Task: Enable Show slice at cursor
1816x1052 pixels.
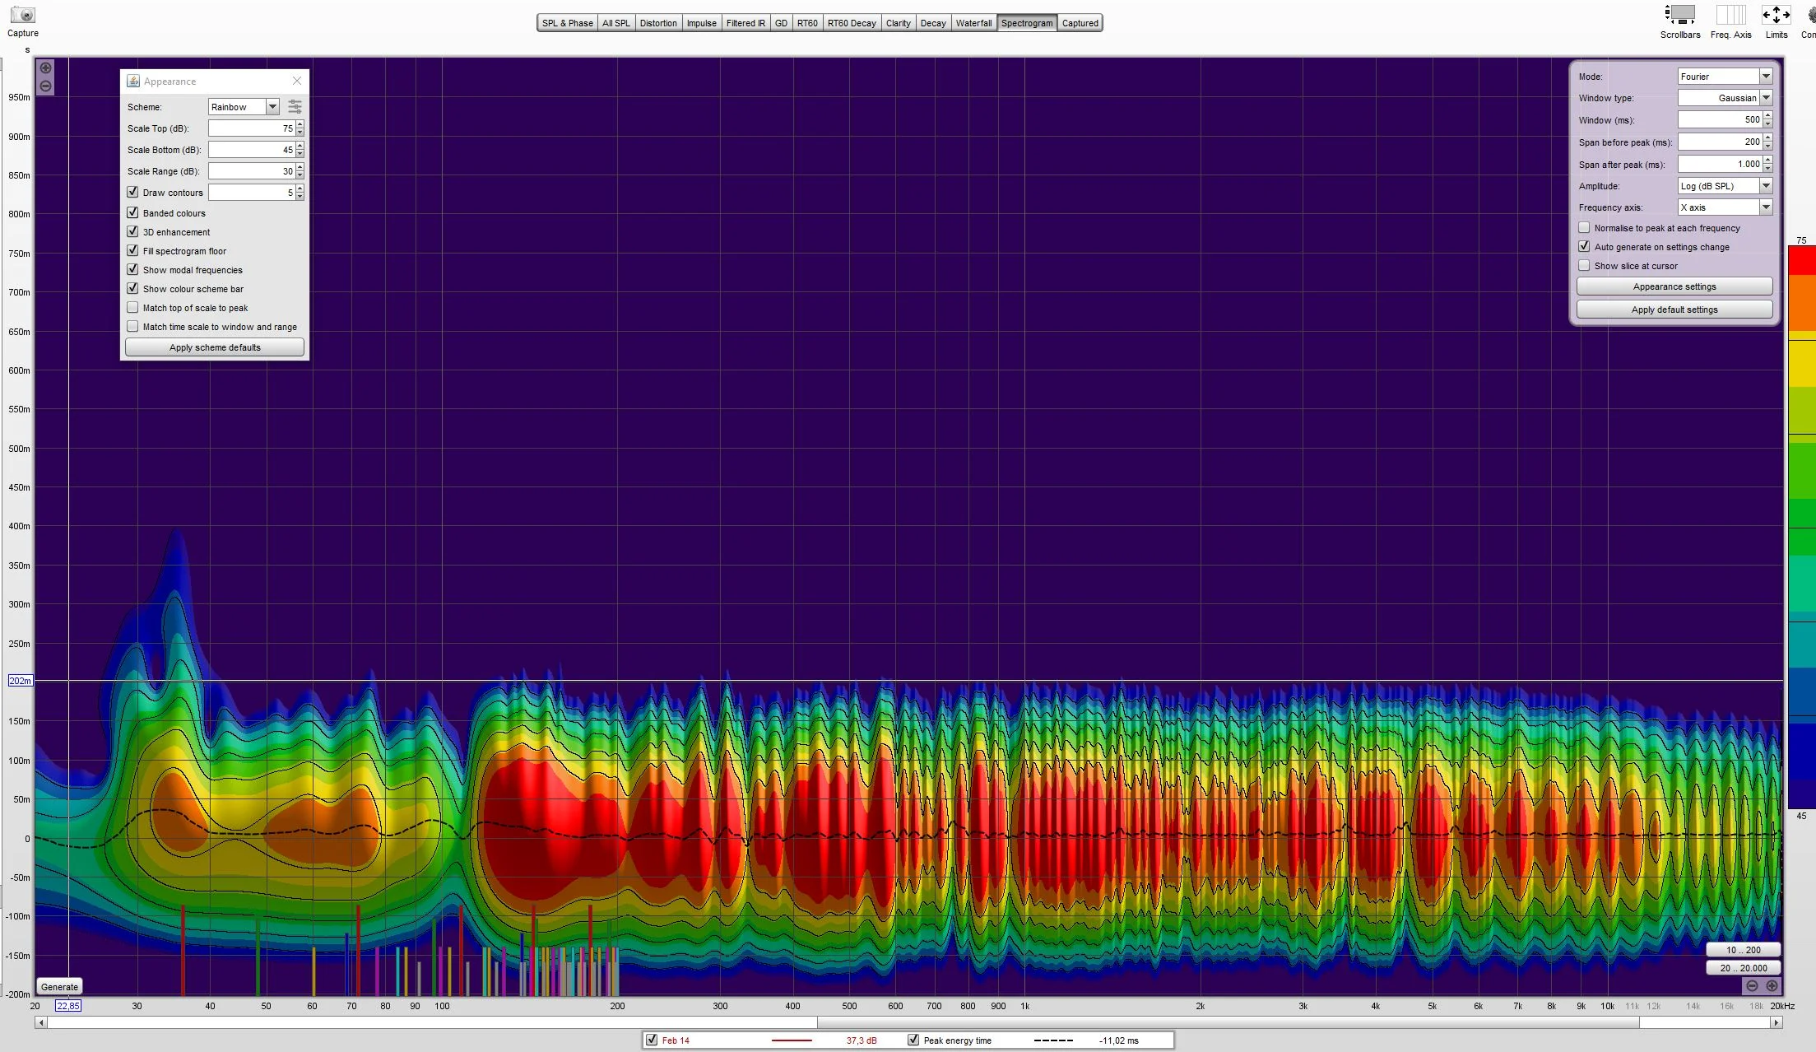Action: coord(1584,266)
